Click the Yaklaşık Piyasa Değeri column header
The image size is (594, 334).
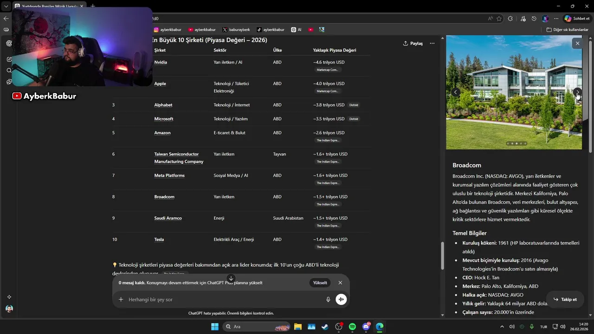tap(335, 50)
